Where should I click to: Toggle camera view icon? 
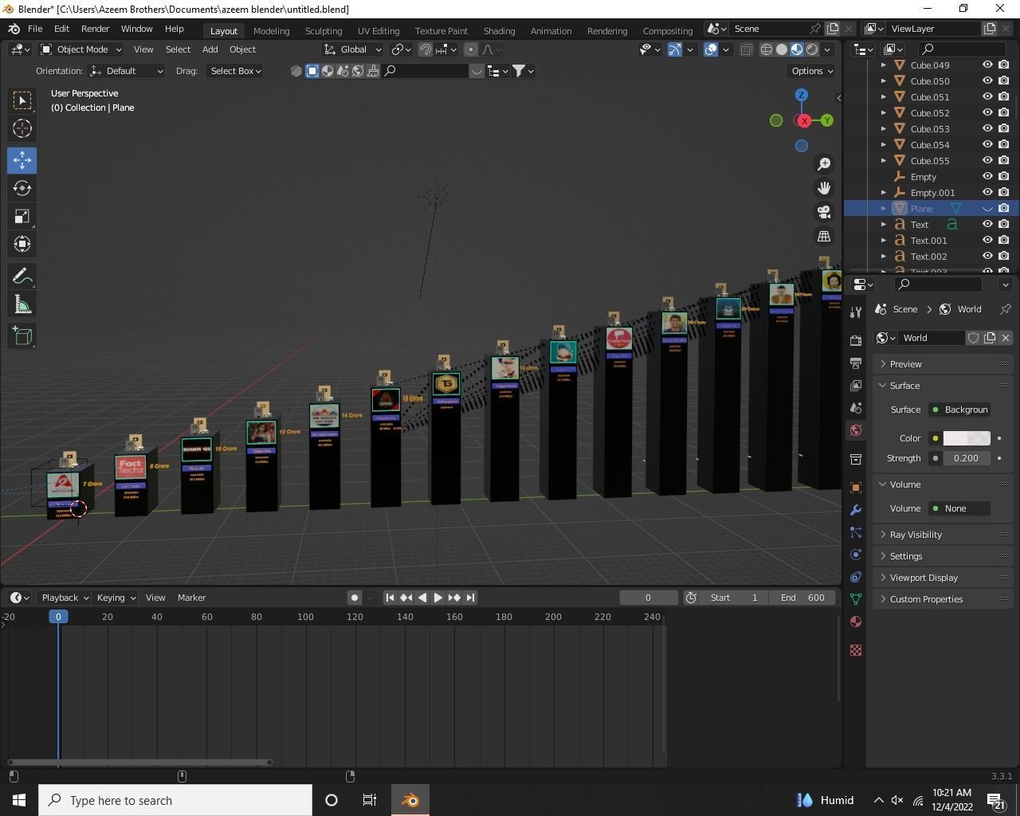click(x=824, y=212)
